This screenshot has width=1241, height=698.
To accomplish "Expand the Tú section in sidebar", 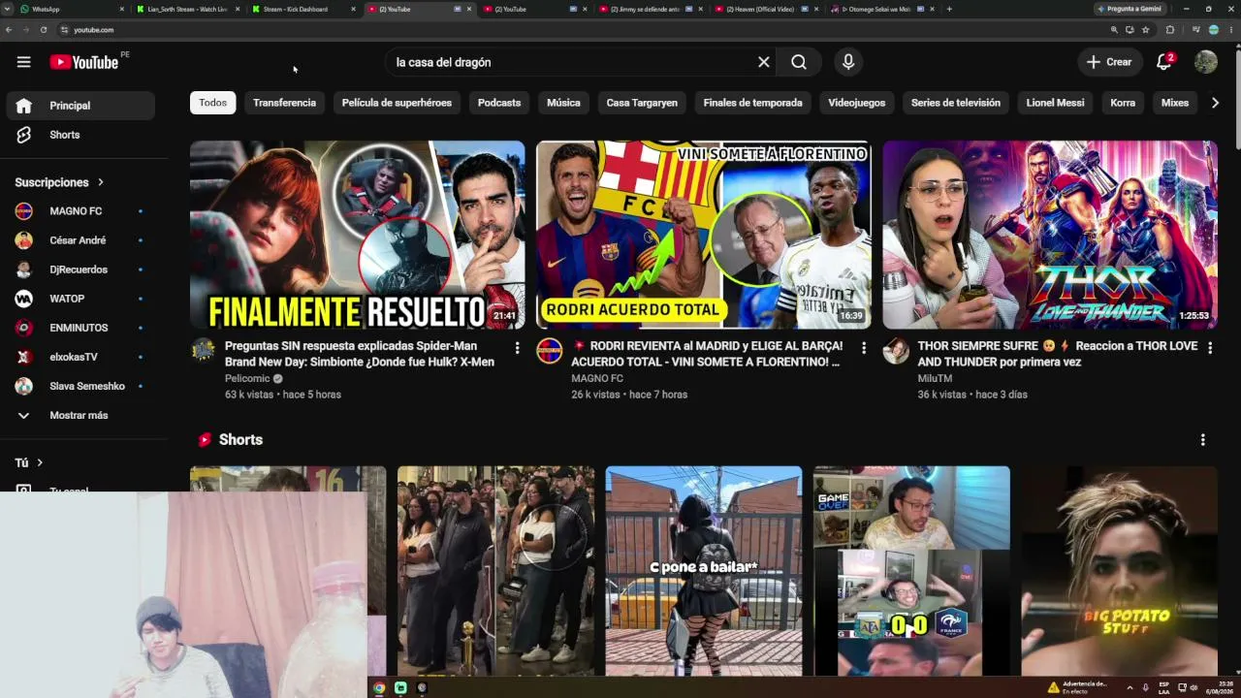I will point(29,463).
